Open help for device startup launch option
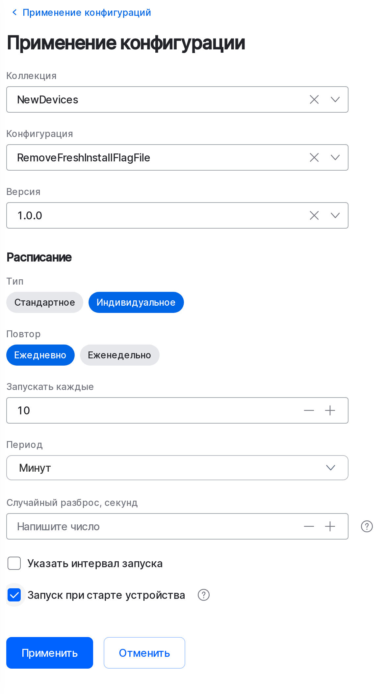Image resolution: width=386 pixels, height=694 pixels. click(x=203, y=595)
